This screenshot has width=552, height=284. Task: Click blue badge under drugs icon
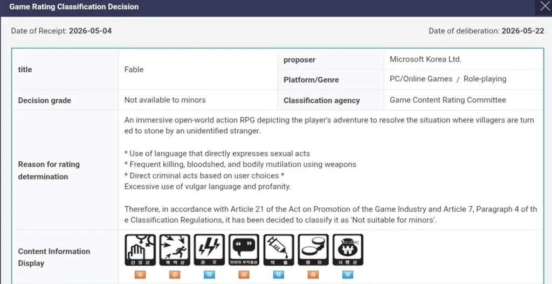(279, 274)
